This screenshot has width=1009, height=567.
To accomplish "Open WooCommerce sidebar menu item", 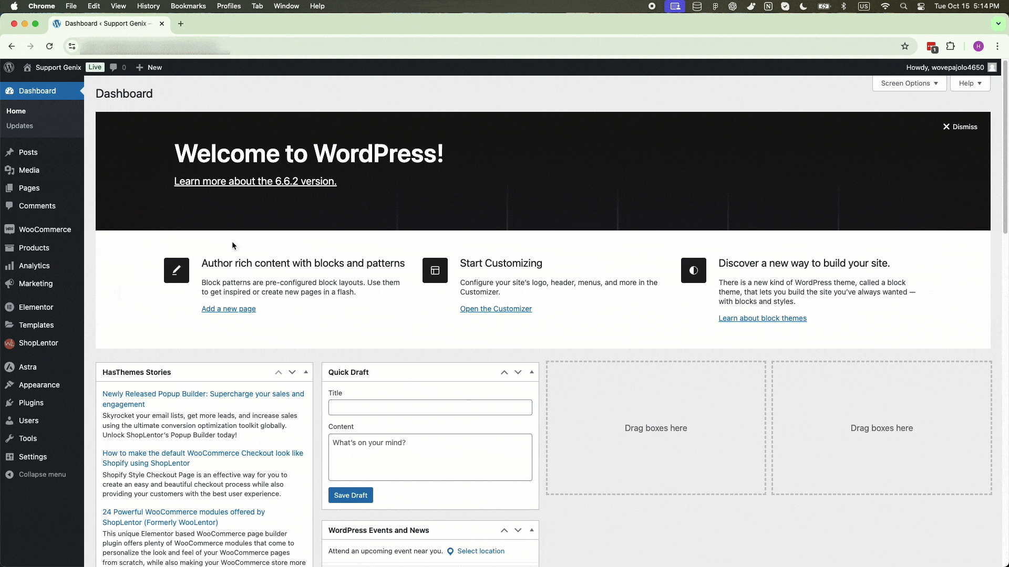I will tap(45, 229).
